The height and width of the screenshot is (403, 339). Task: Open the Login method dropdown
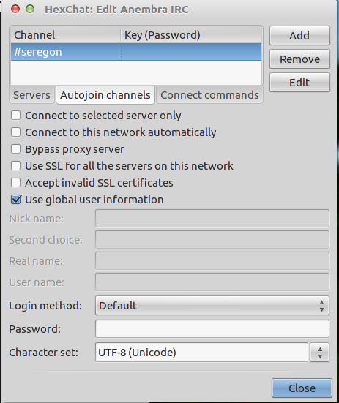212,306
